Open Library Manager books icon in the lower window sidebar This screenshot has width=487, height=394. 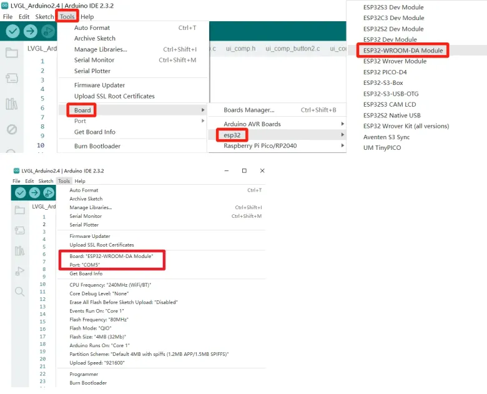[19, 250]
